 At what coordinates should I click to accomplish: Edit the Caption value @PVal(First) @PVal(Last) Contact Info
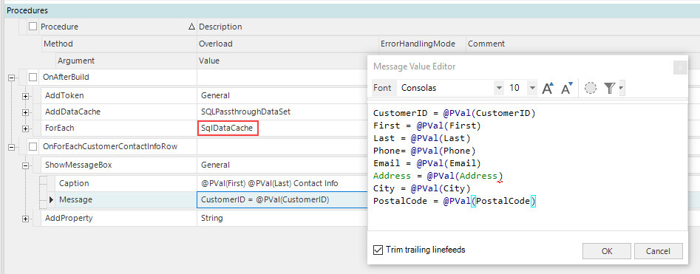[x=282, y=183]
